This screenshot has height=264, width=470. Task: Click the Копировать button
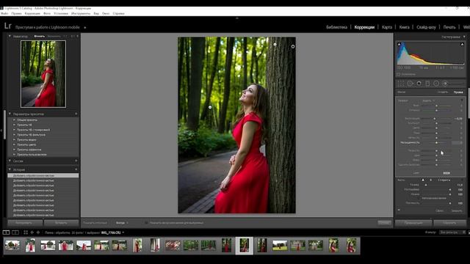(x=25, y=223)
